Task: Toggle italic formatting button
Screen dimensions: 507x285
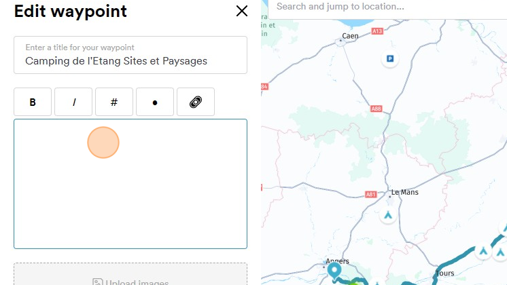Action: (73, 102)
